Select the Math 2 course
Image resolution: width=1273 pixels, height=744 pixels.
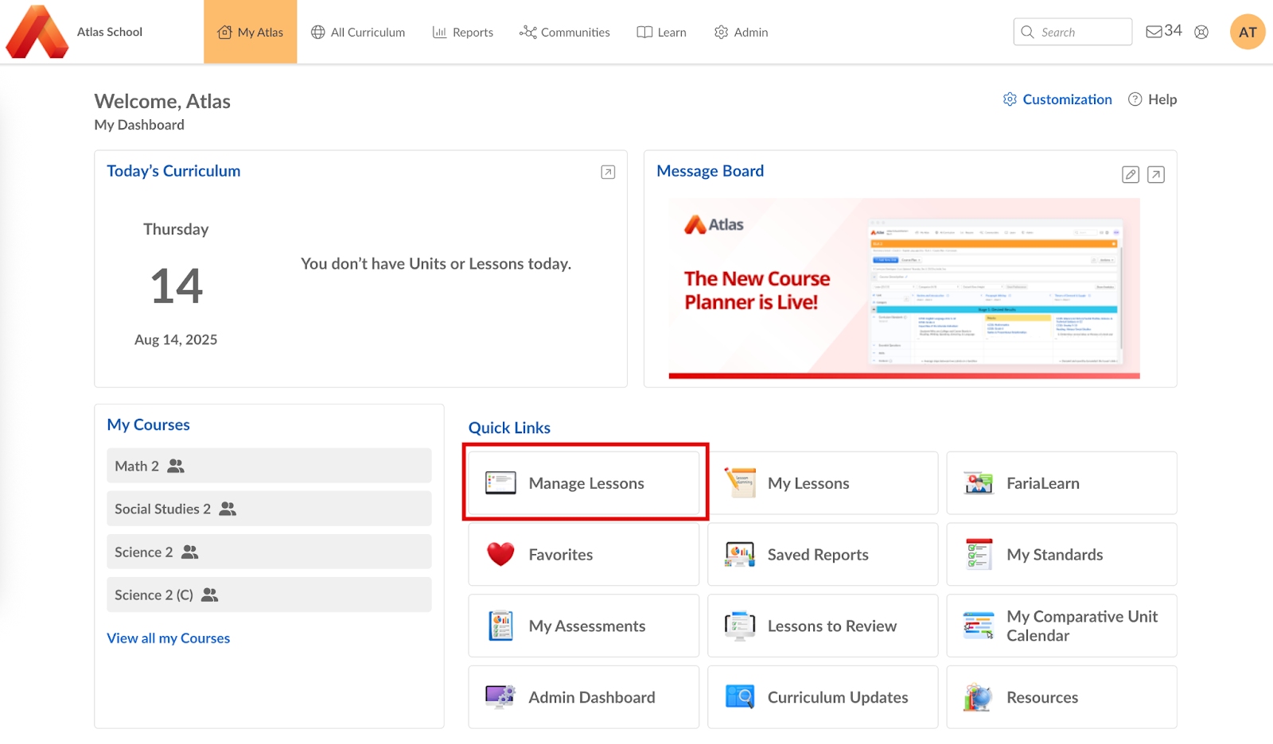(137, 466)
